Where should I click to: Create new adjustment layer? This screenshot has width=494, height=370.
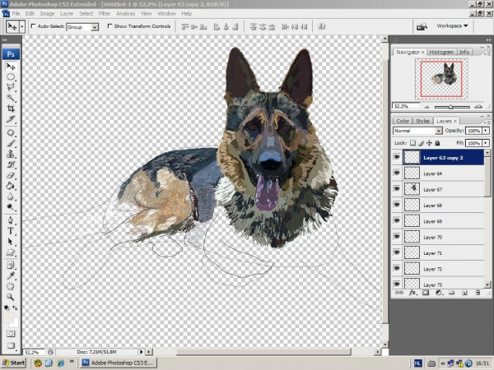tap(438, 293)
